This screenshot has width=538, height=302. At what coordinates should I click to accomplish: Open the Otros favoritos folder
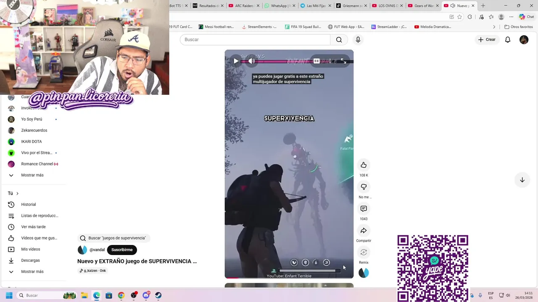tap(519, 27)
